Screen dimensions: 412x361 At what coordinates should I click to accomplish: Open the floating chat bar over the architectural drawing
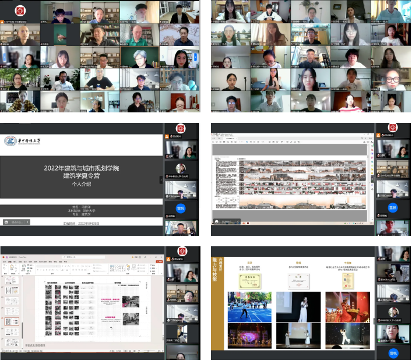click(x=225, y=222)
